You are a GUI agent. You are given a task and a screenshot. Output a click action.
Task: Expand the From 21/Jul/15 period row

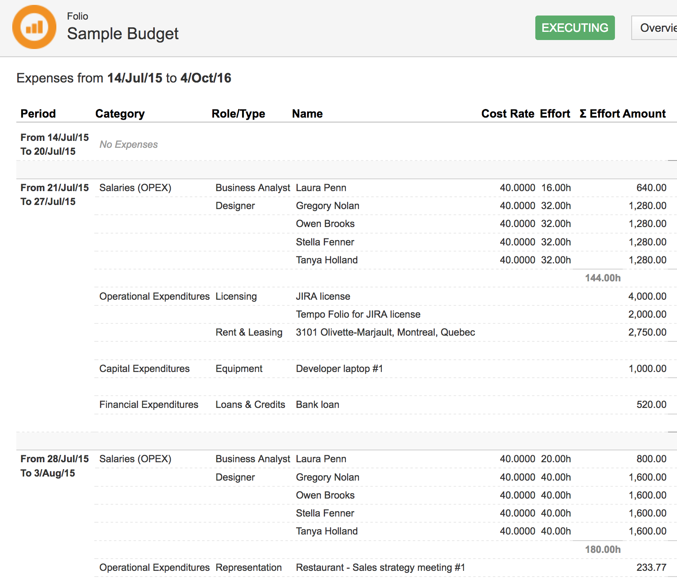tap(54, 188)
